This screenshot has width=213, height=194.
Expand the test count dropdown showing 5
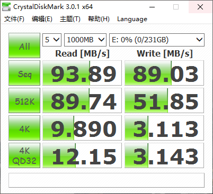(52, 40)
